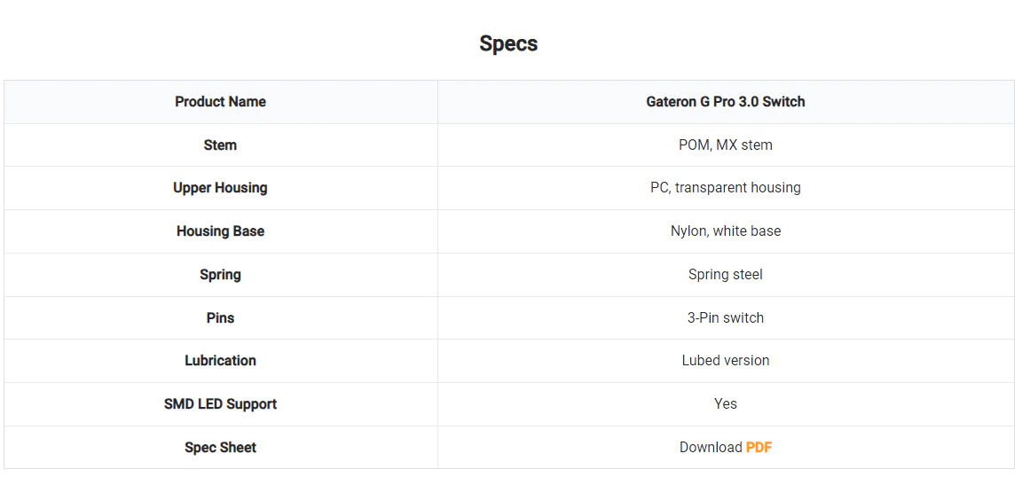This screenshot has height=477, width=1022.
Task: Click the Specs heading
Action: coord(508,43)
